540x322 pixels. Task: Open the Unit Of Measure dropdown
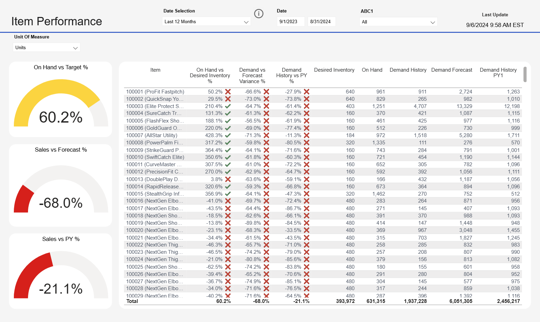point(46,47)
